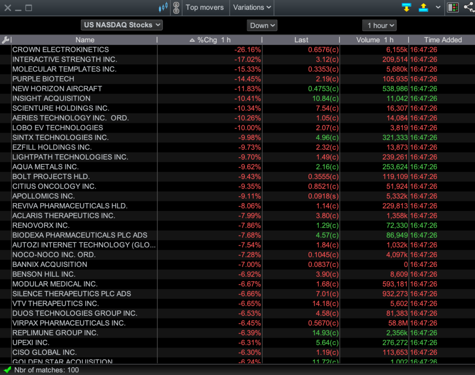
Task: Select SILENCE THERAPEUTICS PLC ADS row
Action: (x=237, y=294)
